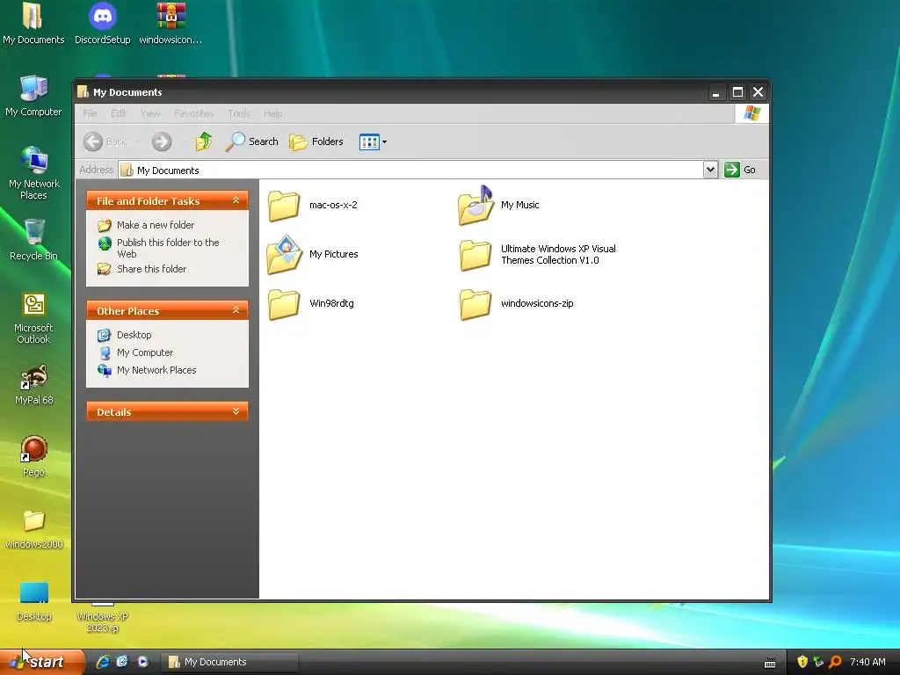
Task: Click the Forward arrow button
Action: click(x=162, y=142)
